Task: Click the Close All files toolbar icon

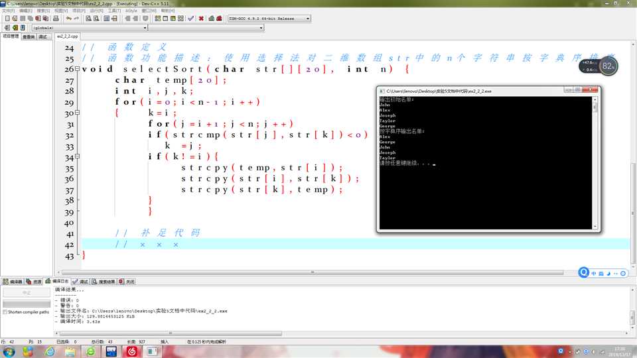Action: pos(46,19)
